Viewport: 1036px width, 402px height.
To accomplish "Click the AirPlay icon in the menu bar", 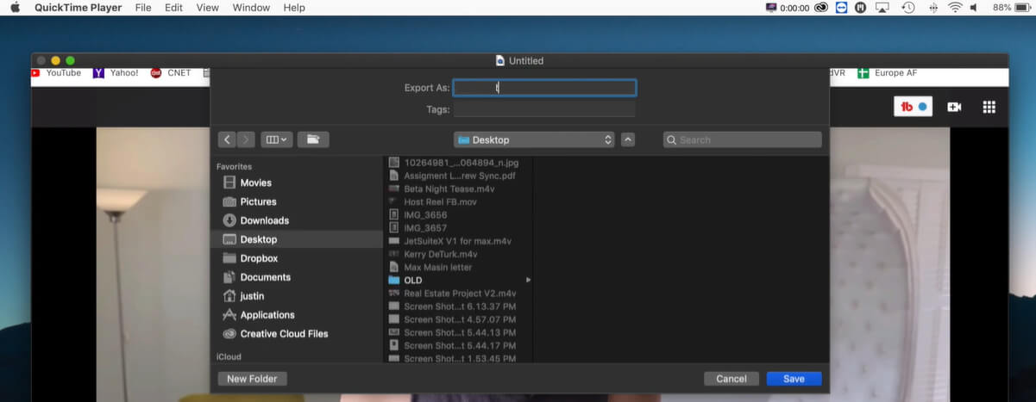I will (x=882, y=8).
